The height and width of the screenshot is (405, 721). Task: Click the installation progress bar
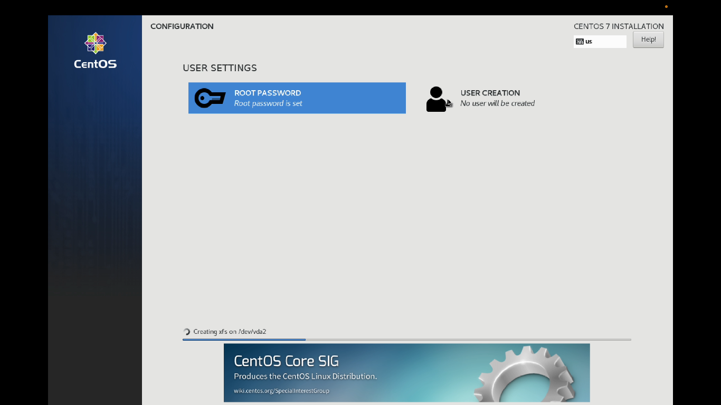click(406, 340)
